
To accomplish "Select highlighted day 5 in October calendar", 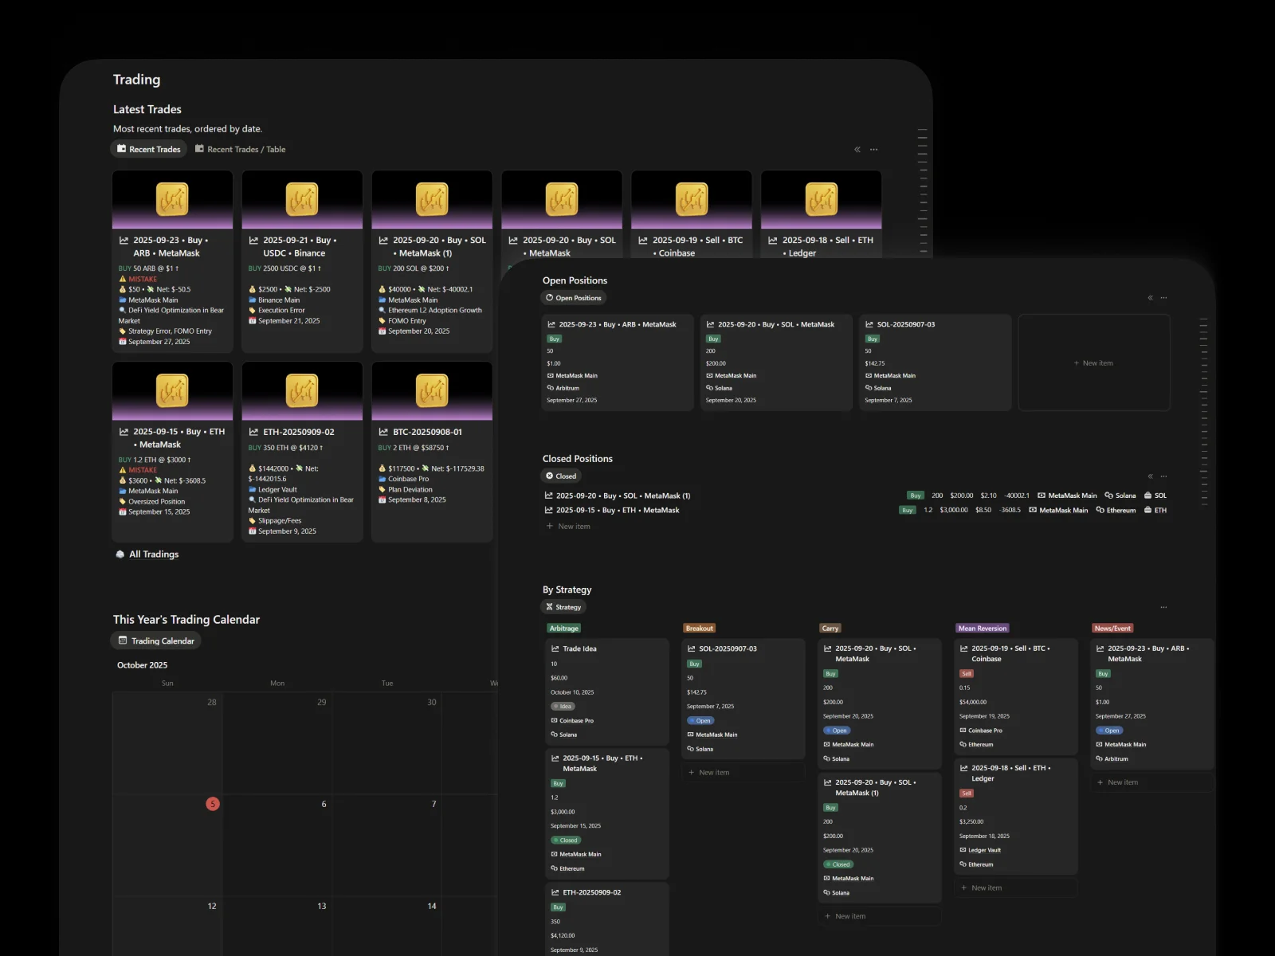I will coord(213,804).
